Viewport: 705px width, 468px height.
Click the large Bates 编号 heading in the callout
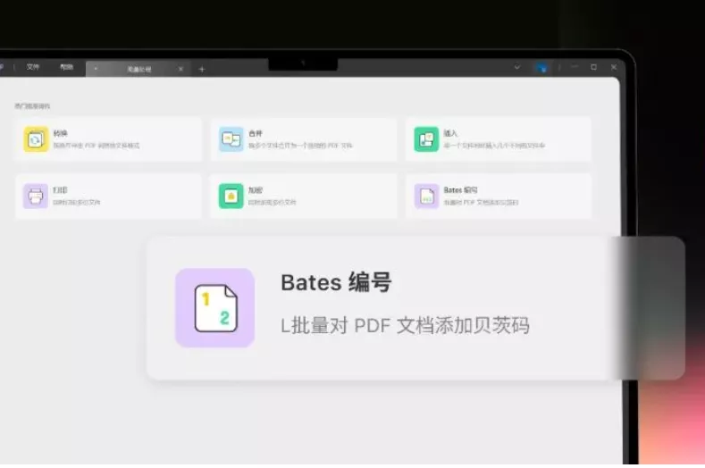[336, 283]
